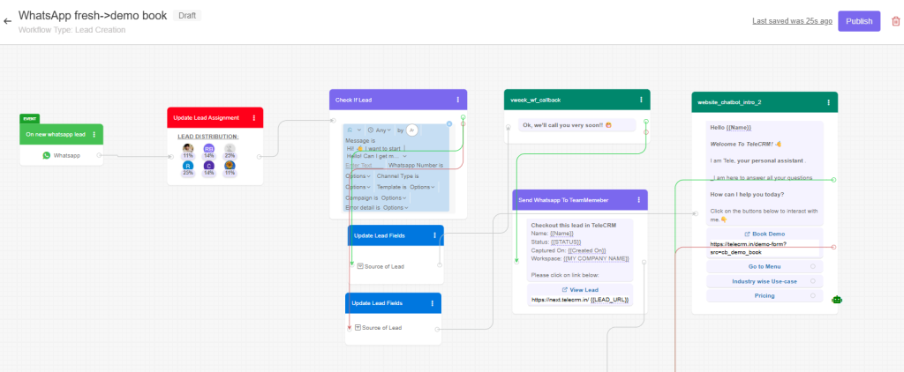Click the output port circle of 'Pricing'

(x=813, y=295)
